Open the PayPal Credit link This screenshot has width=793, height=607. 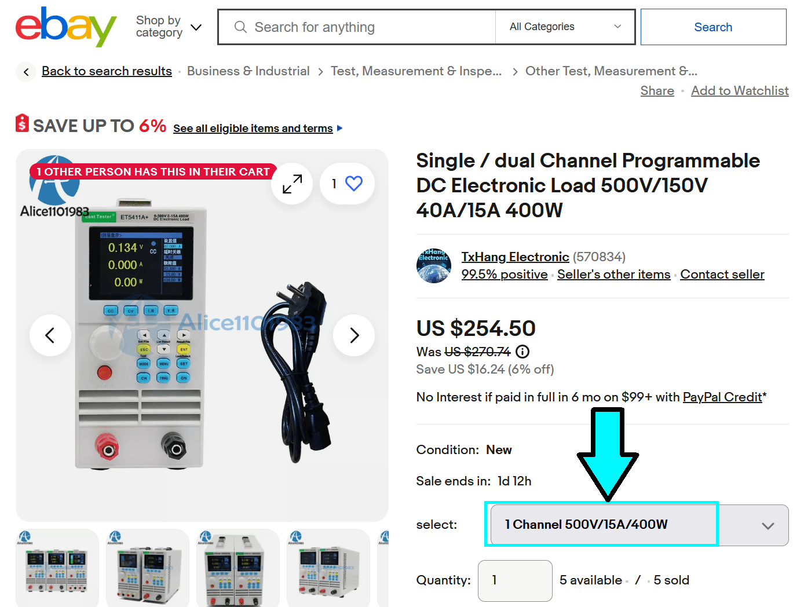(x=722, y=397)
